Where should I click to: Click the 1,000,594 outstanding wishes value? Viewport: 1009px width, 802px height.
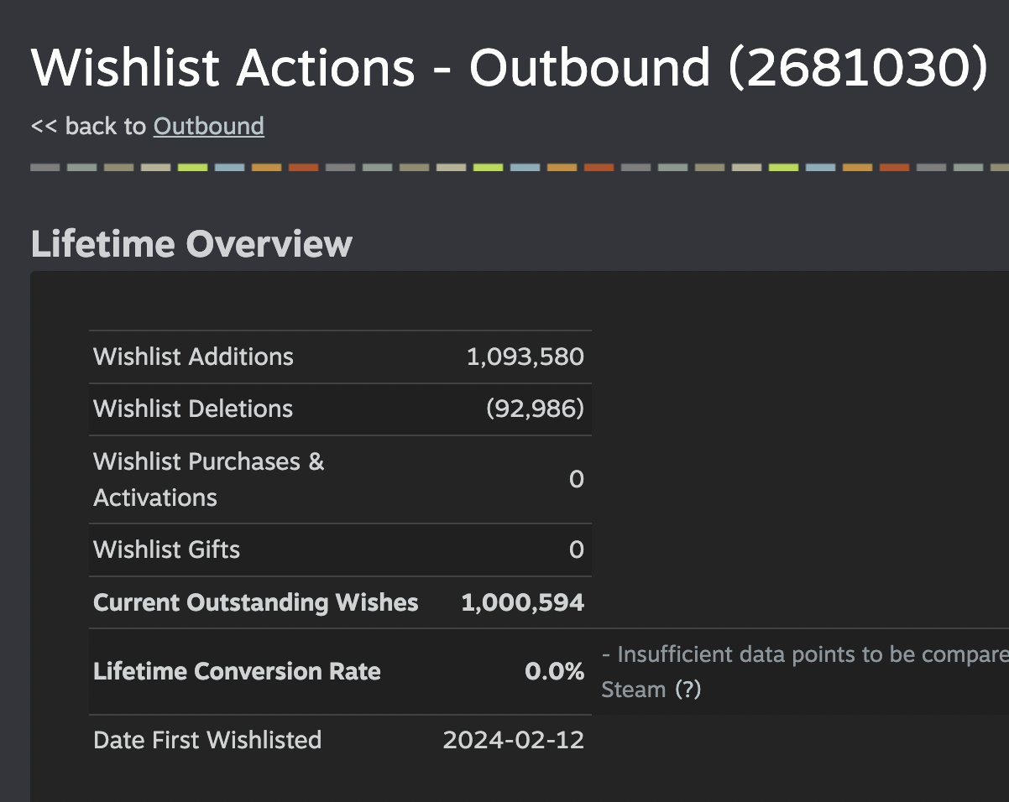(522, 602)
